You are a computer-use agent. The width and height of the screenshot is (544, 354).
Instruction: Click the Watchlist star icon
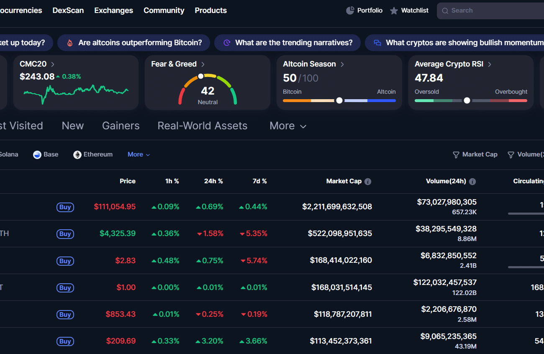(x=394, y=10)
